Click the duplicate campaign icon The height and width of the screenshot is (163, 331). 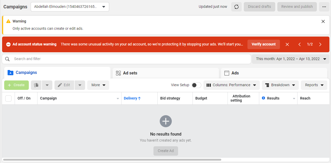[36, 85]
